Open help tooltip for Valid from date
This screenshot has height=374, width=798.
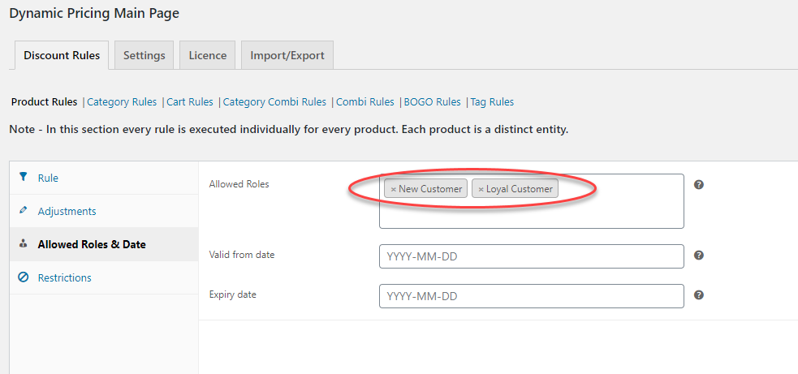click(699, 255)
